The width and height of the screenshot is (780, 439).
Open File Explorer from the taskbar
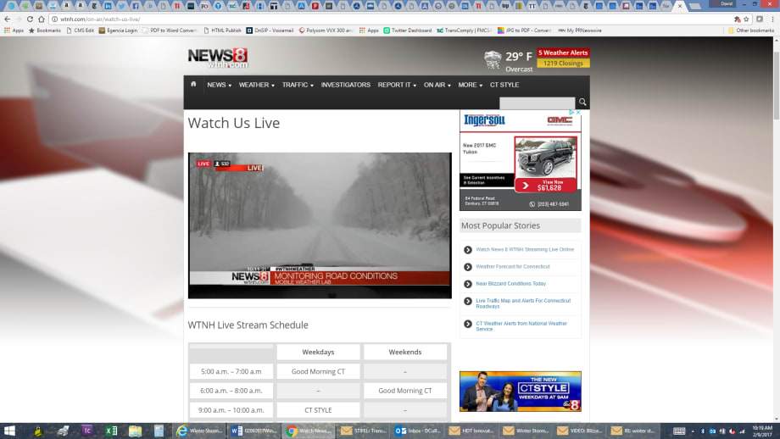135,431
